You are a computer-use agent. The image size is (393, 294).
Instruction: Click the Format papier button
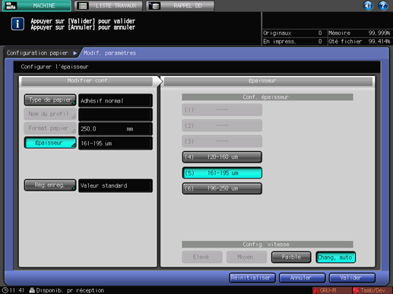[x=50, y=128]
